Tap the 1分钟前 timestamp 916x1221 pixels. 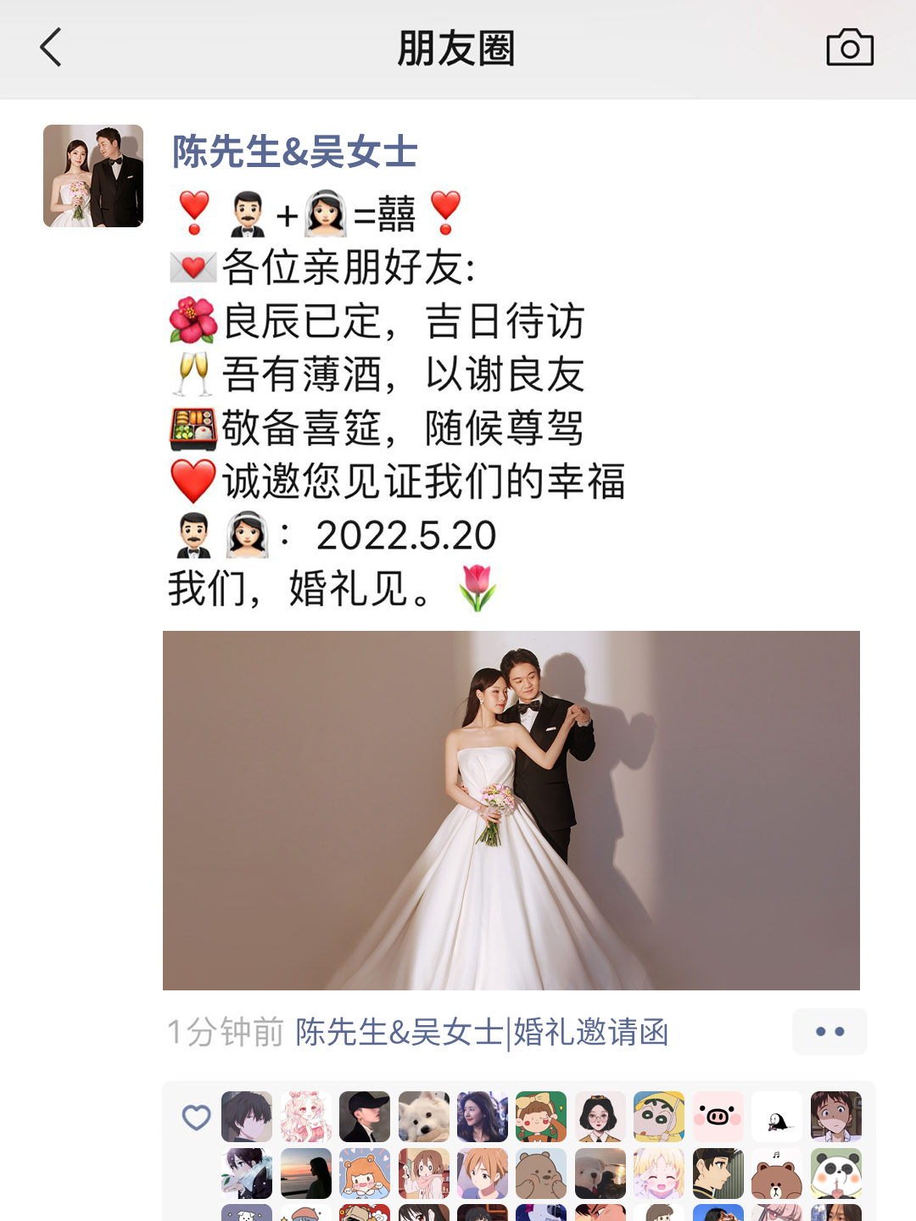click(225, 1032)
